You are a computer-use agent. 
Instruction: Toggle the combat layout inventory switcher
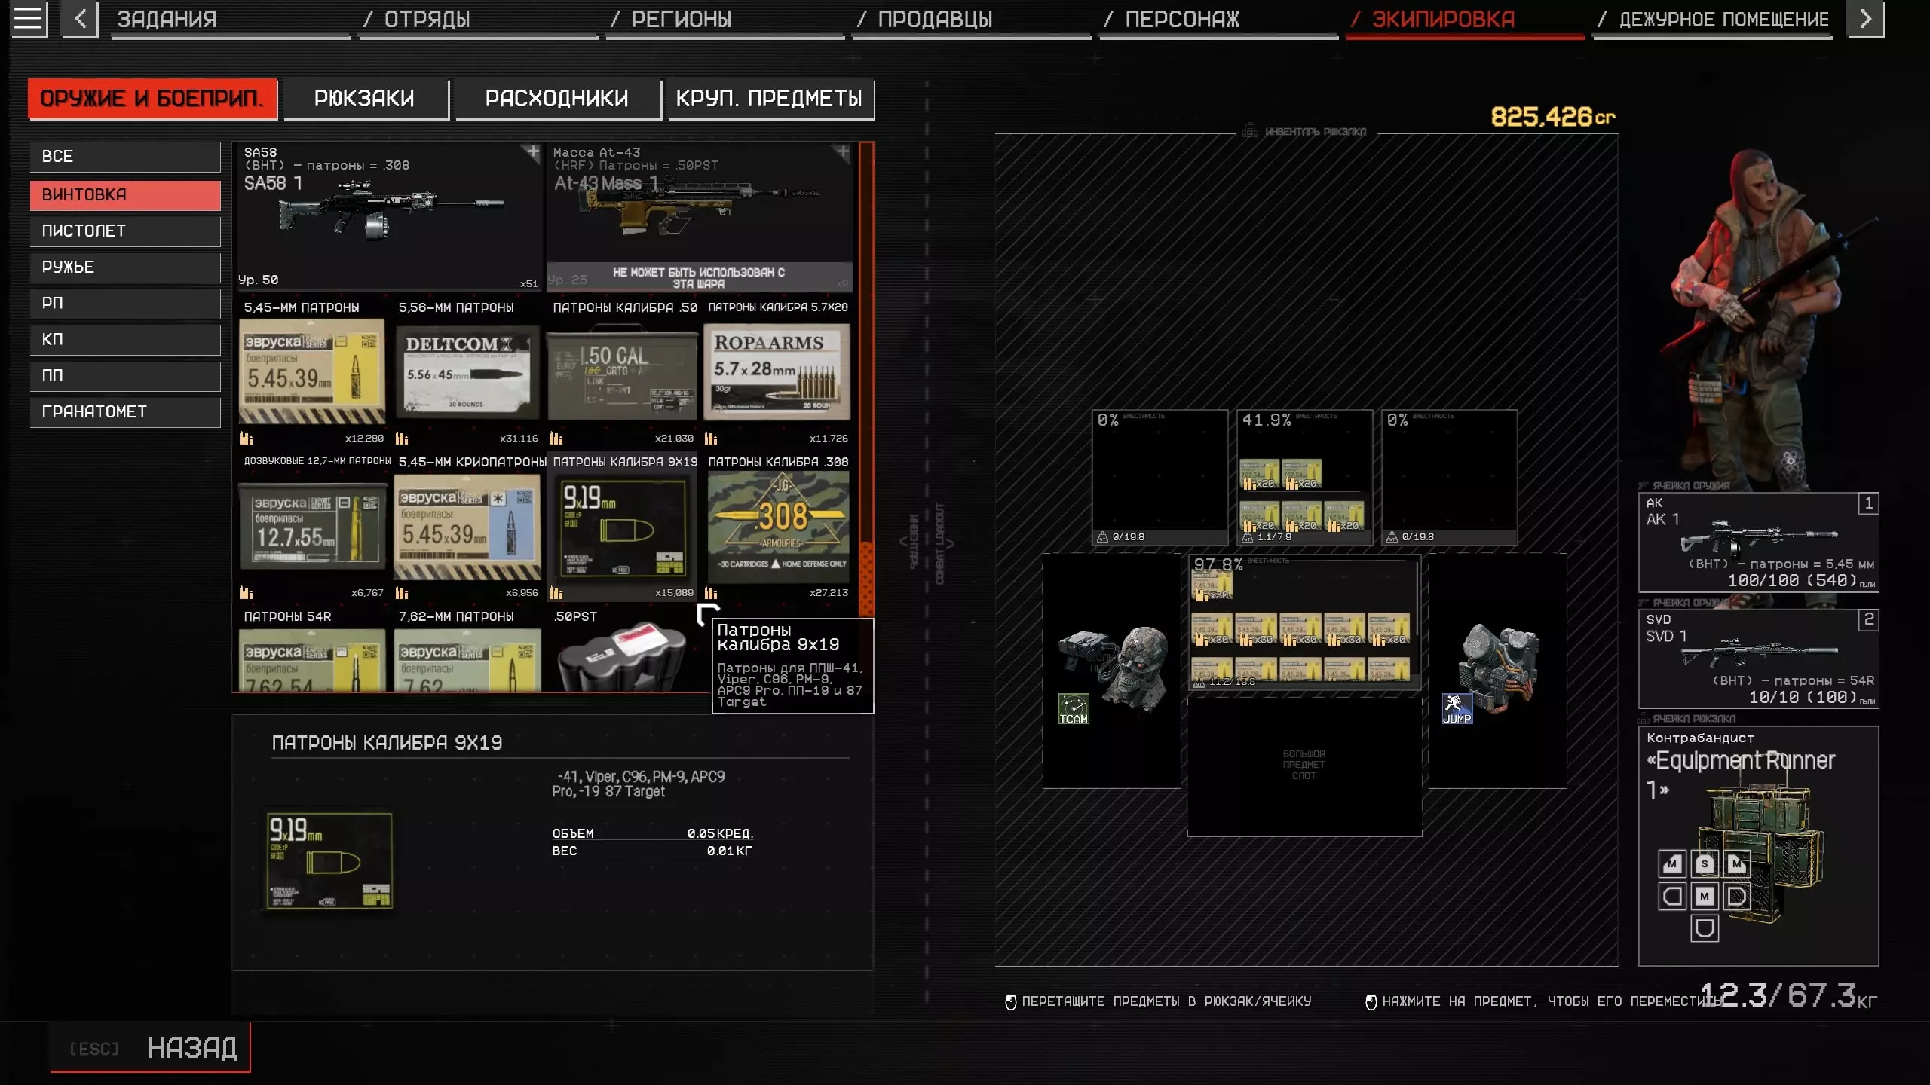coord(929,542)
